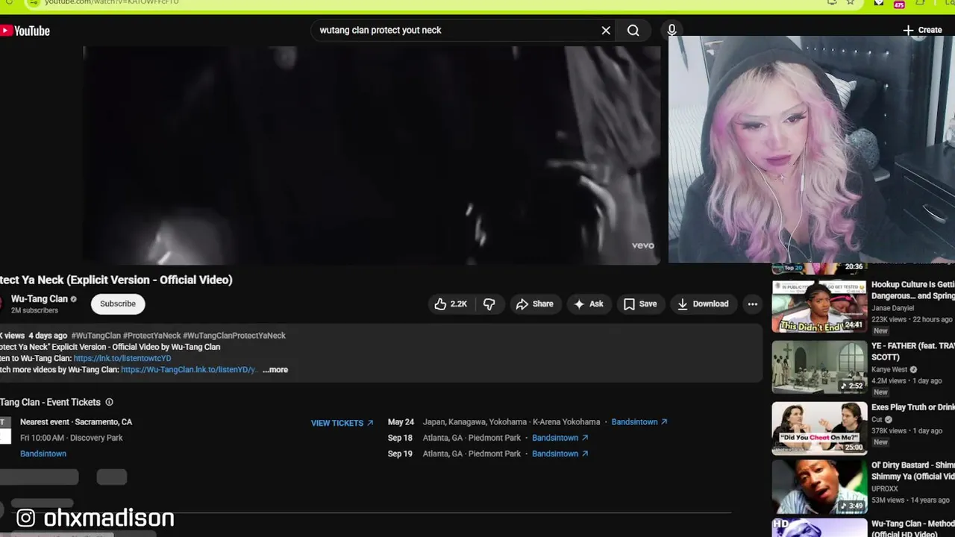Click 2M subscribers text
Screen dimensions: 955x537
click(x=34, y=310)
